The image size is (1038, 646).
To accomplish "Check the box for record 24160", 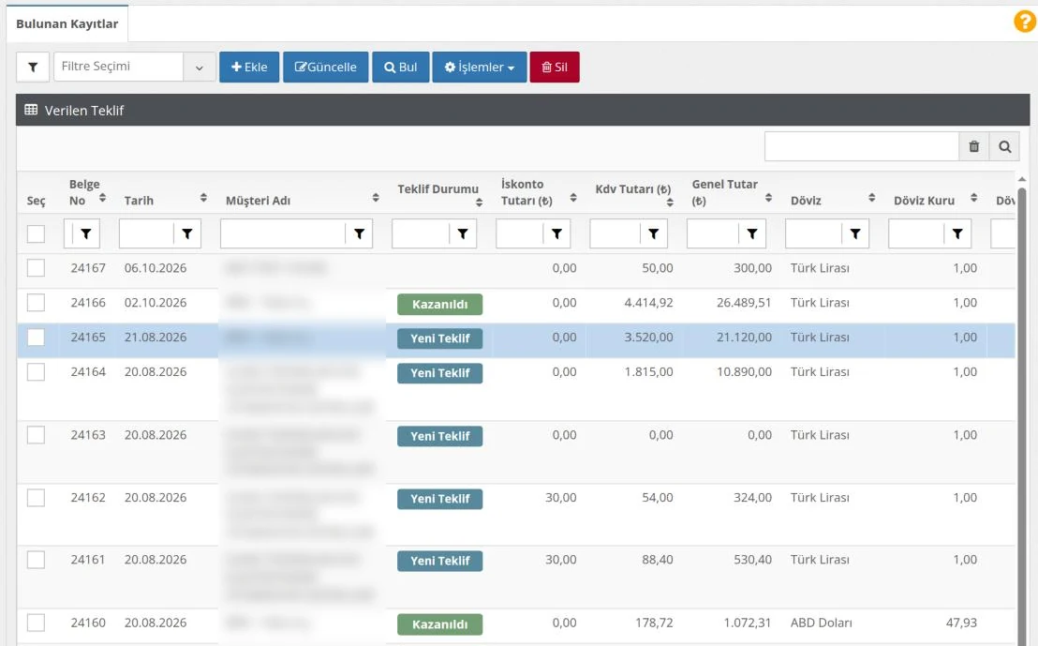I will [36, 623].
